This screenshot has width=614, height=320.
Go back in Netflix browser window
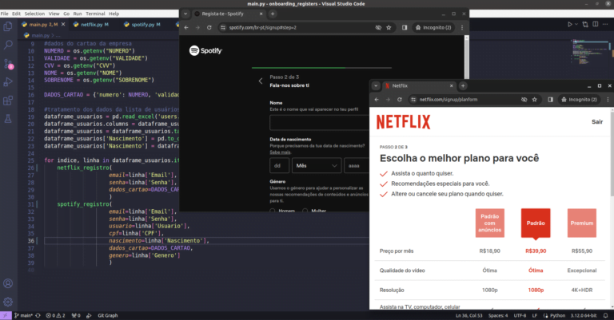click(x=377, y=100)
